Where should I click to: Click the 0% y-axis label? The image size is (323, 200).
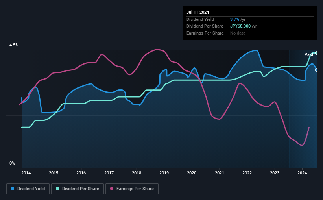point(12,163)
